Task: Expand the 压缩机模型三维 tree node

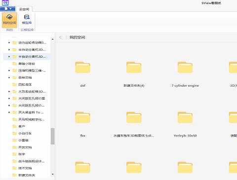Action: tap(9, 71)
